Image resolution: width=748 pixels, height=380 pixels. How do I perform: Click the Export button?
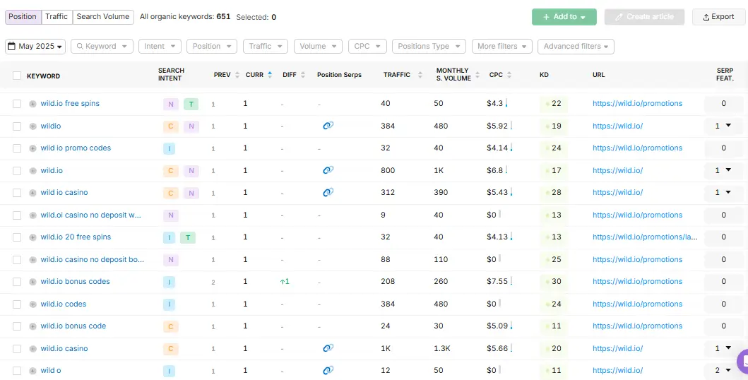[x=718, y=17]
